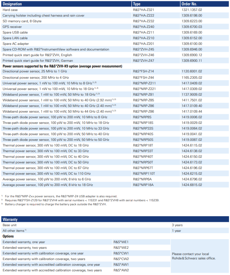Screen dimensions: 230x275
Task: Click 'Extended warranty, one year' text
Action: [24, 242]
